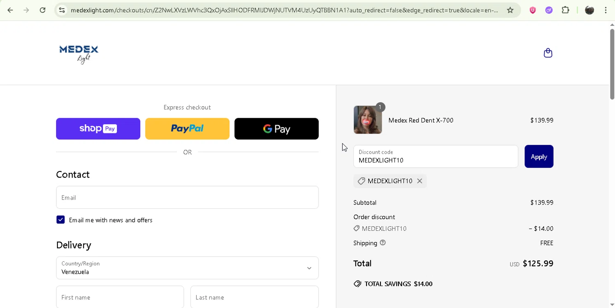Uncheck Email me with news and offers
The image size is (615, 308).
tap(61, 220)
